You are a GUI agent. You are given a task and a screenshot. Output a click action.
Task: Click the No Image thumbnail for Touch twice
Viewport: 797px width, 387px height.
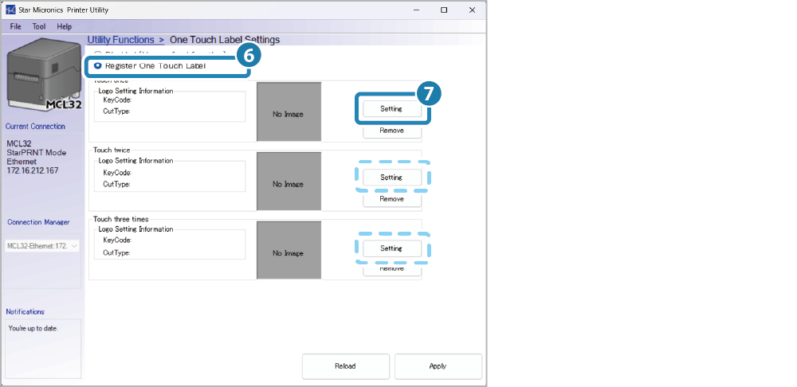pos(289,182)
